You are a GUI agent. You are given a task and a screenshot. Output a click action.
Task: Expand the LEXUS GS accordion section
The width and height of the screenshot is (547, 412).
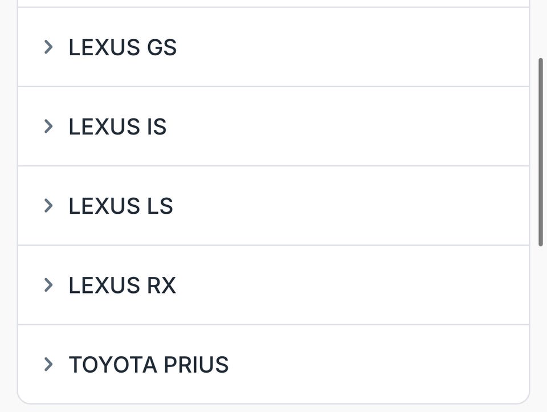click(273, 47)
